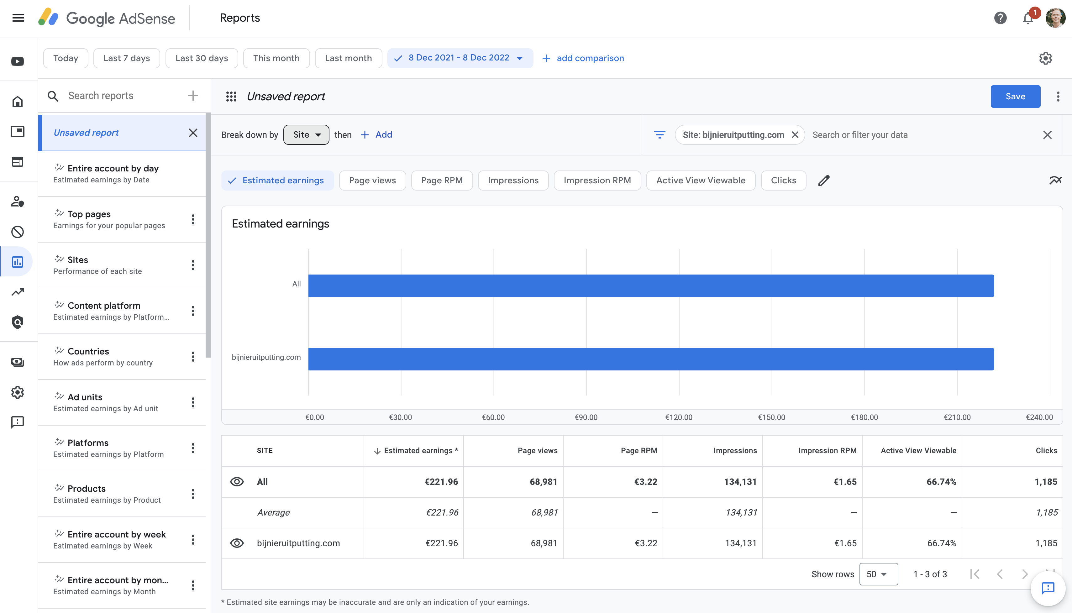This screenshot has width=1072, height=613.
Task: Go to Home in the sidebar
Action: 18,102
